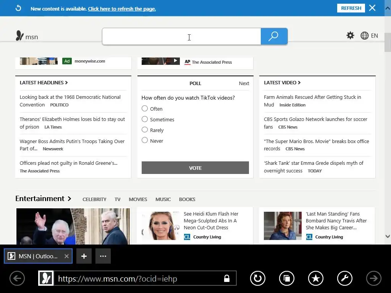Open settings via the gear icon
391x293 pixels.
(351, 35)
